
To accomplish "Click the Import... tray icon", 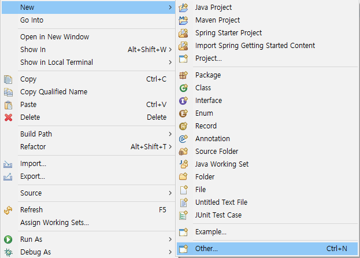I will tap(8, 164).
